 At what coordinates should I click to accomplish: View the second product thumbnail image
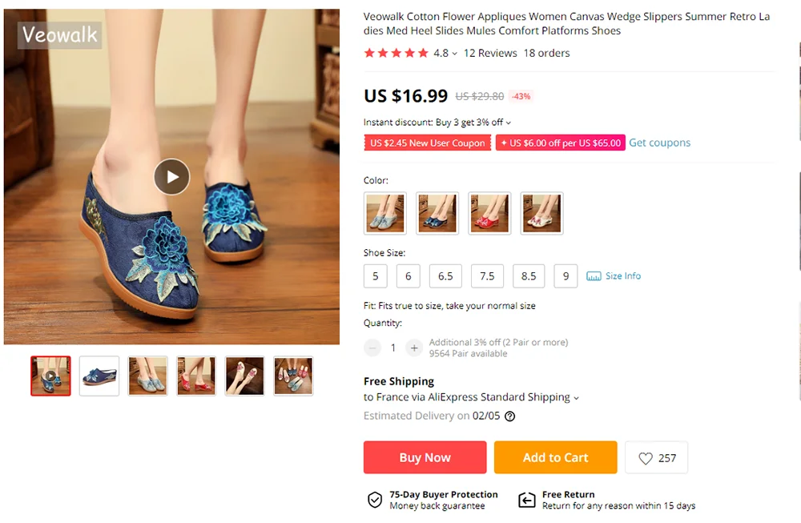tap(99, 376)
